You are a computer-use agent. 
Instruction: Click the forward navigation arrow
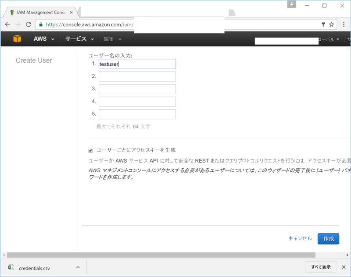click(x=18, y=25)
